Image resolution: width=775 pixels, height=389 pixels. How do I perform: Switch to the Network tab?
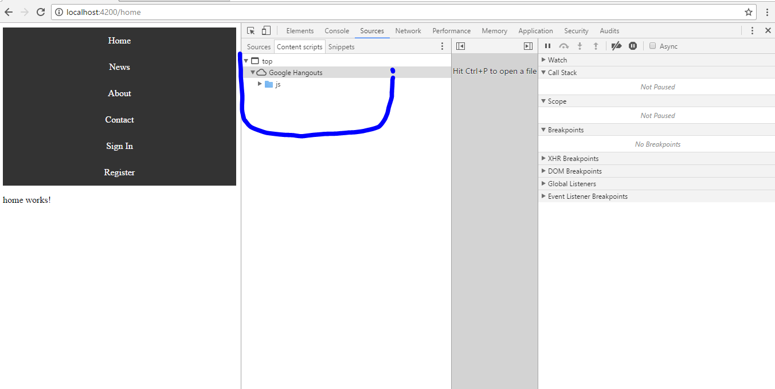(408, 31)
